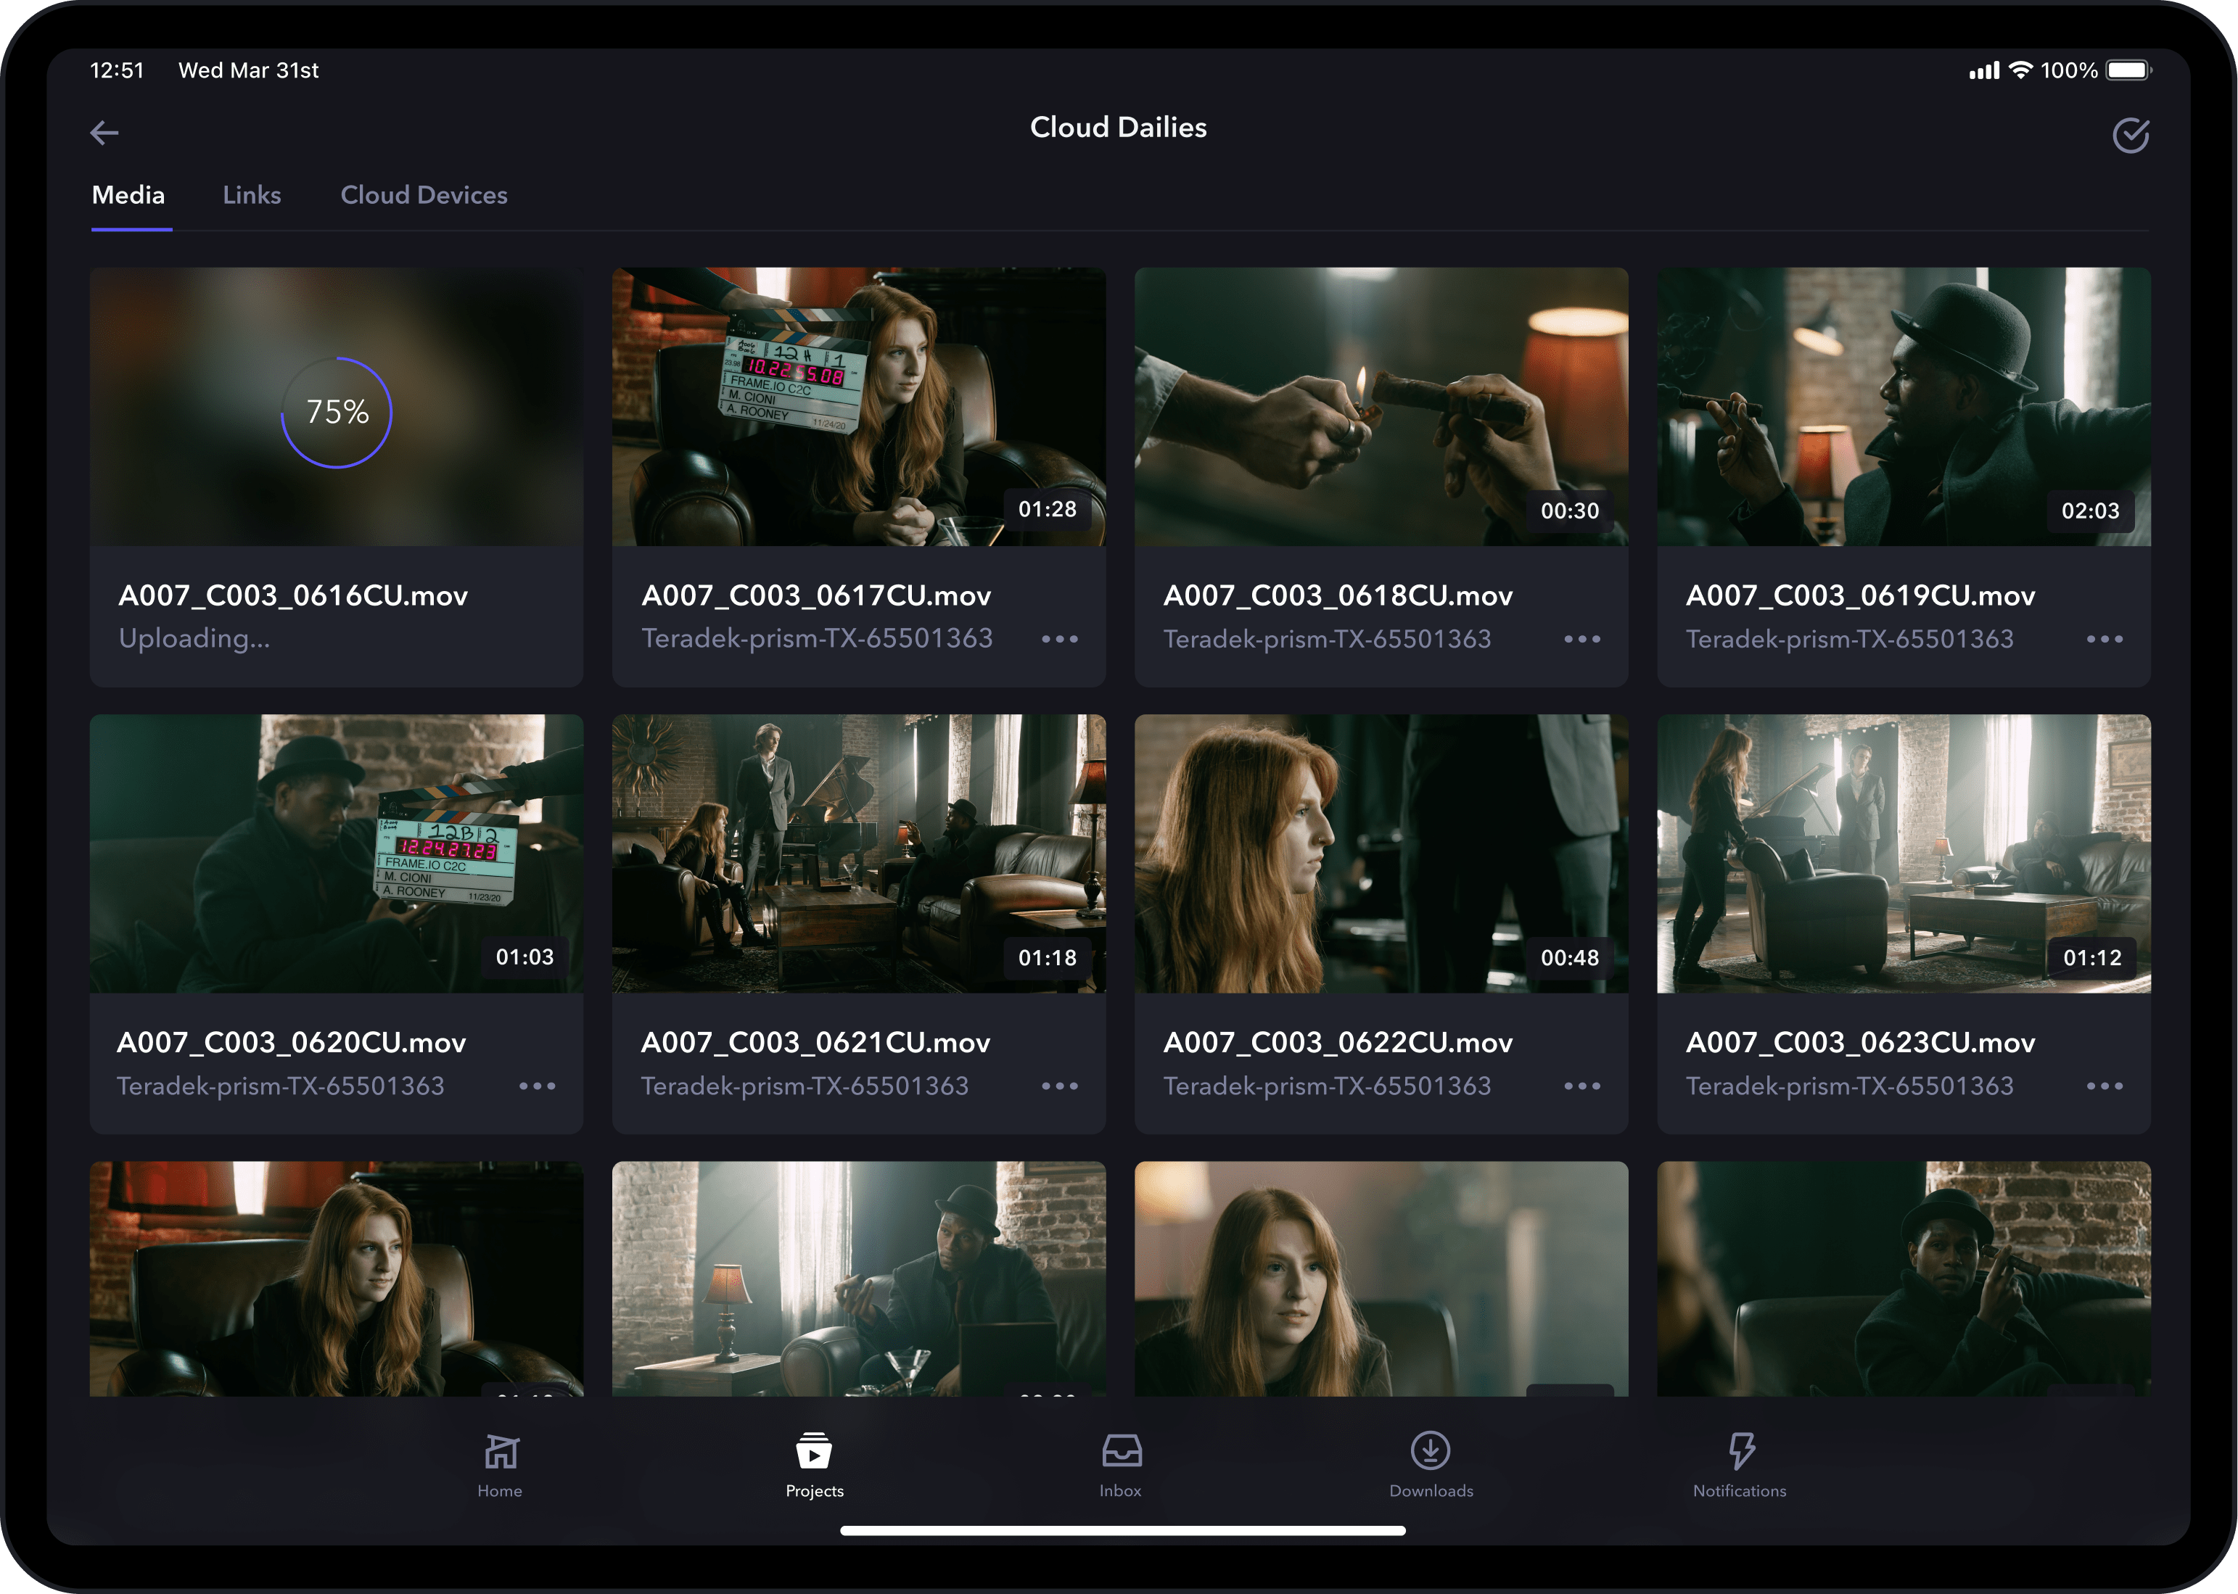The image size is (2238, 1594).
Task: Open options menu for A007_C003_0619CU.mov
Action: click(2107, 639)
